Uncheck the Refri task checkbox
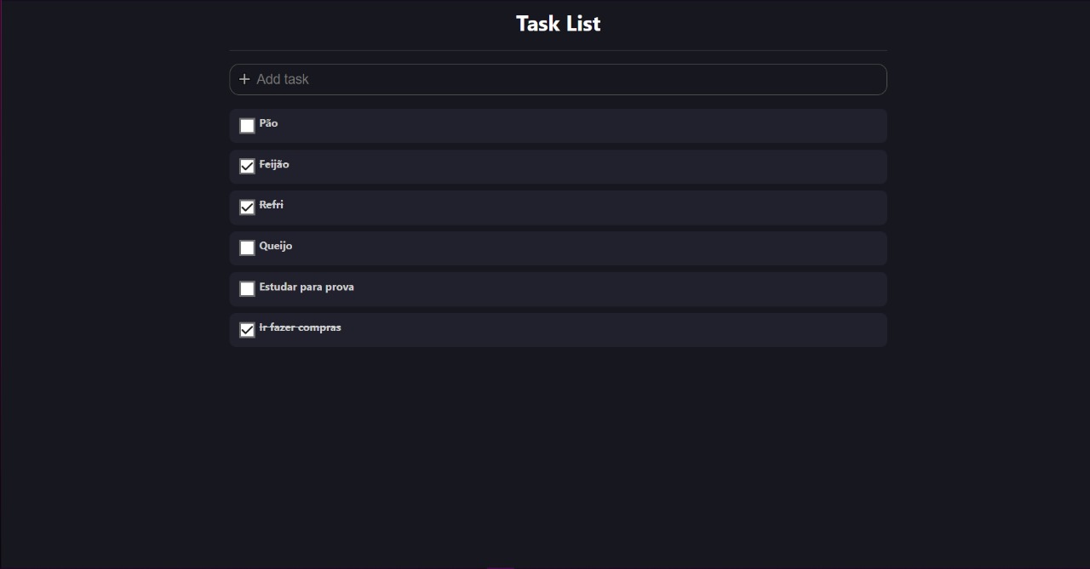This screenshot has width=1090, height=569. coord(247,208)
